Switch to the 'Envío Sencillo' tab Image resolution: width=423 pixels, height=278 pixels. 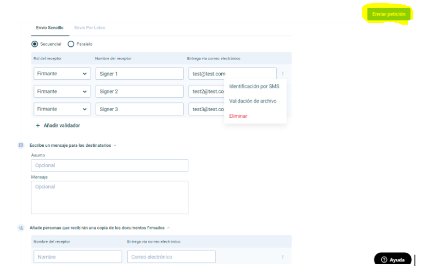pyautogui.click(x=50, y=27)
